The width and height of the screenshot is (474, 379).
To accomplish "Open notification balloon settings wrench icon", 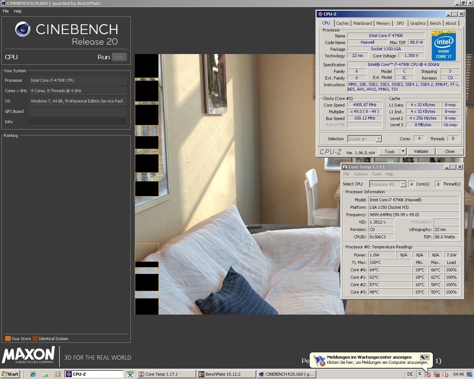I will coord(422,357).
